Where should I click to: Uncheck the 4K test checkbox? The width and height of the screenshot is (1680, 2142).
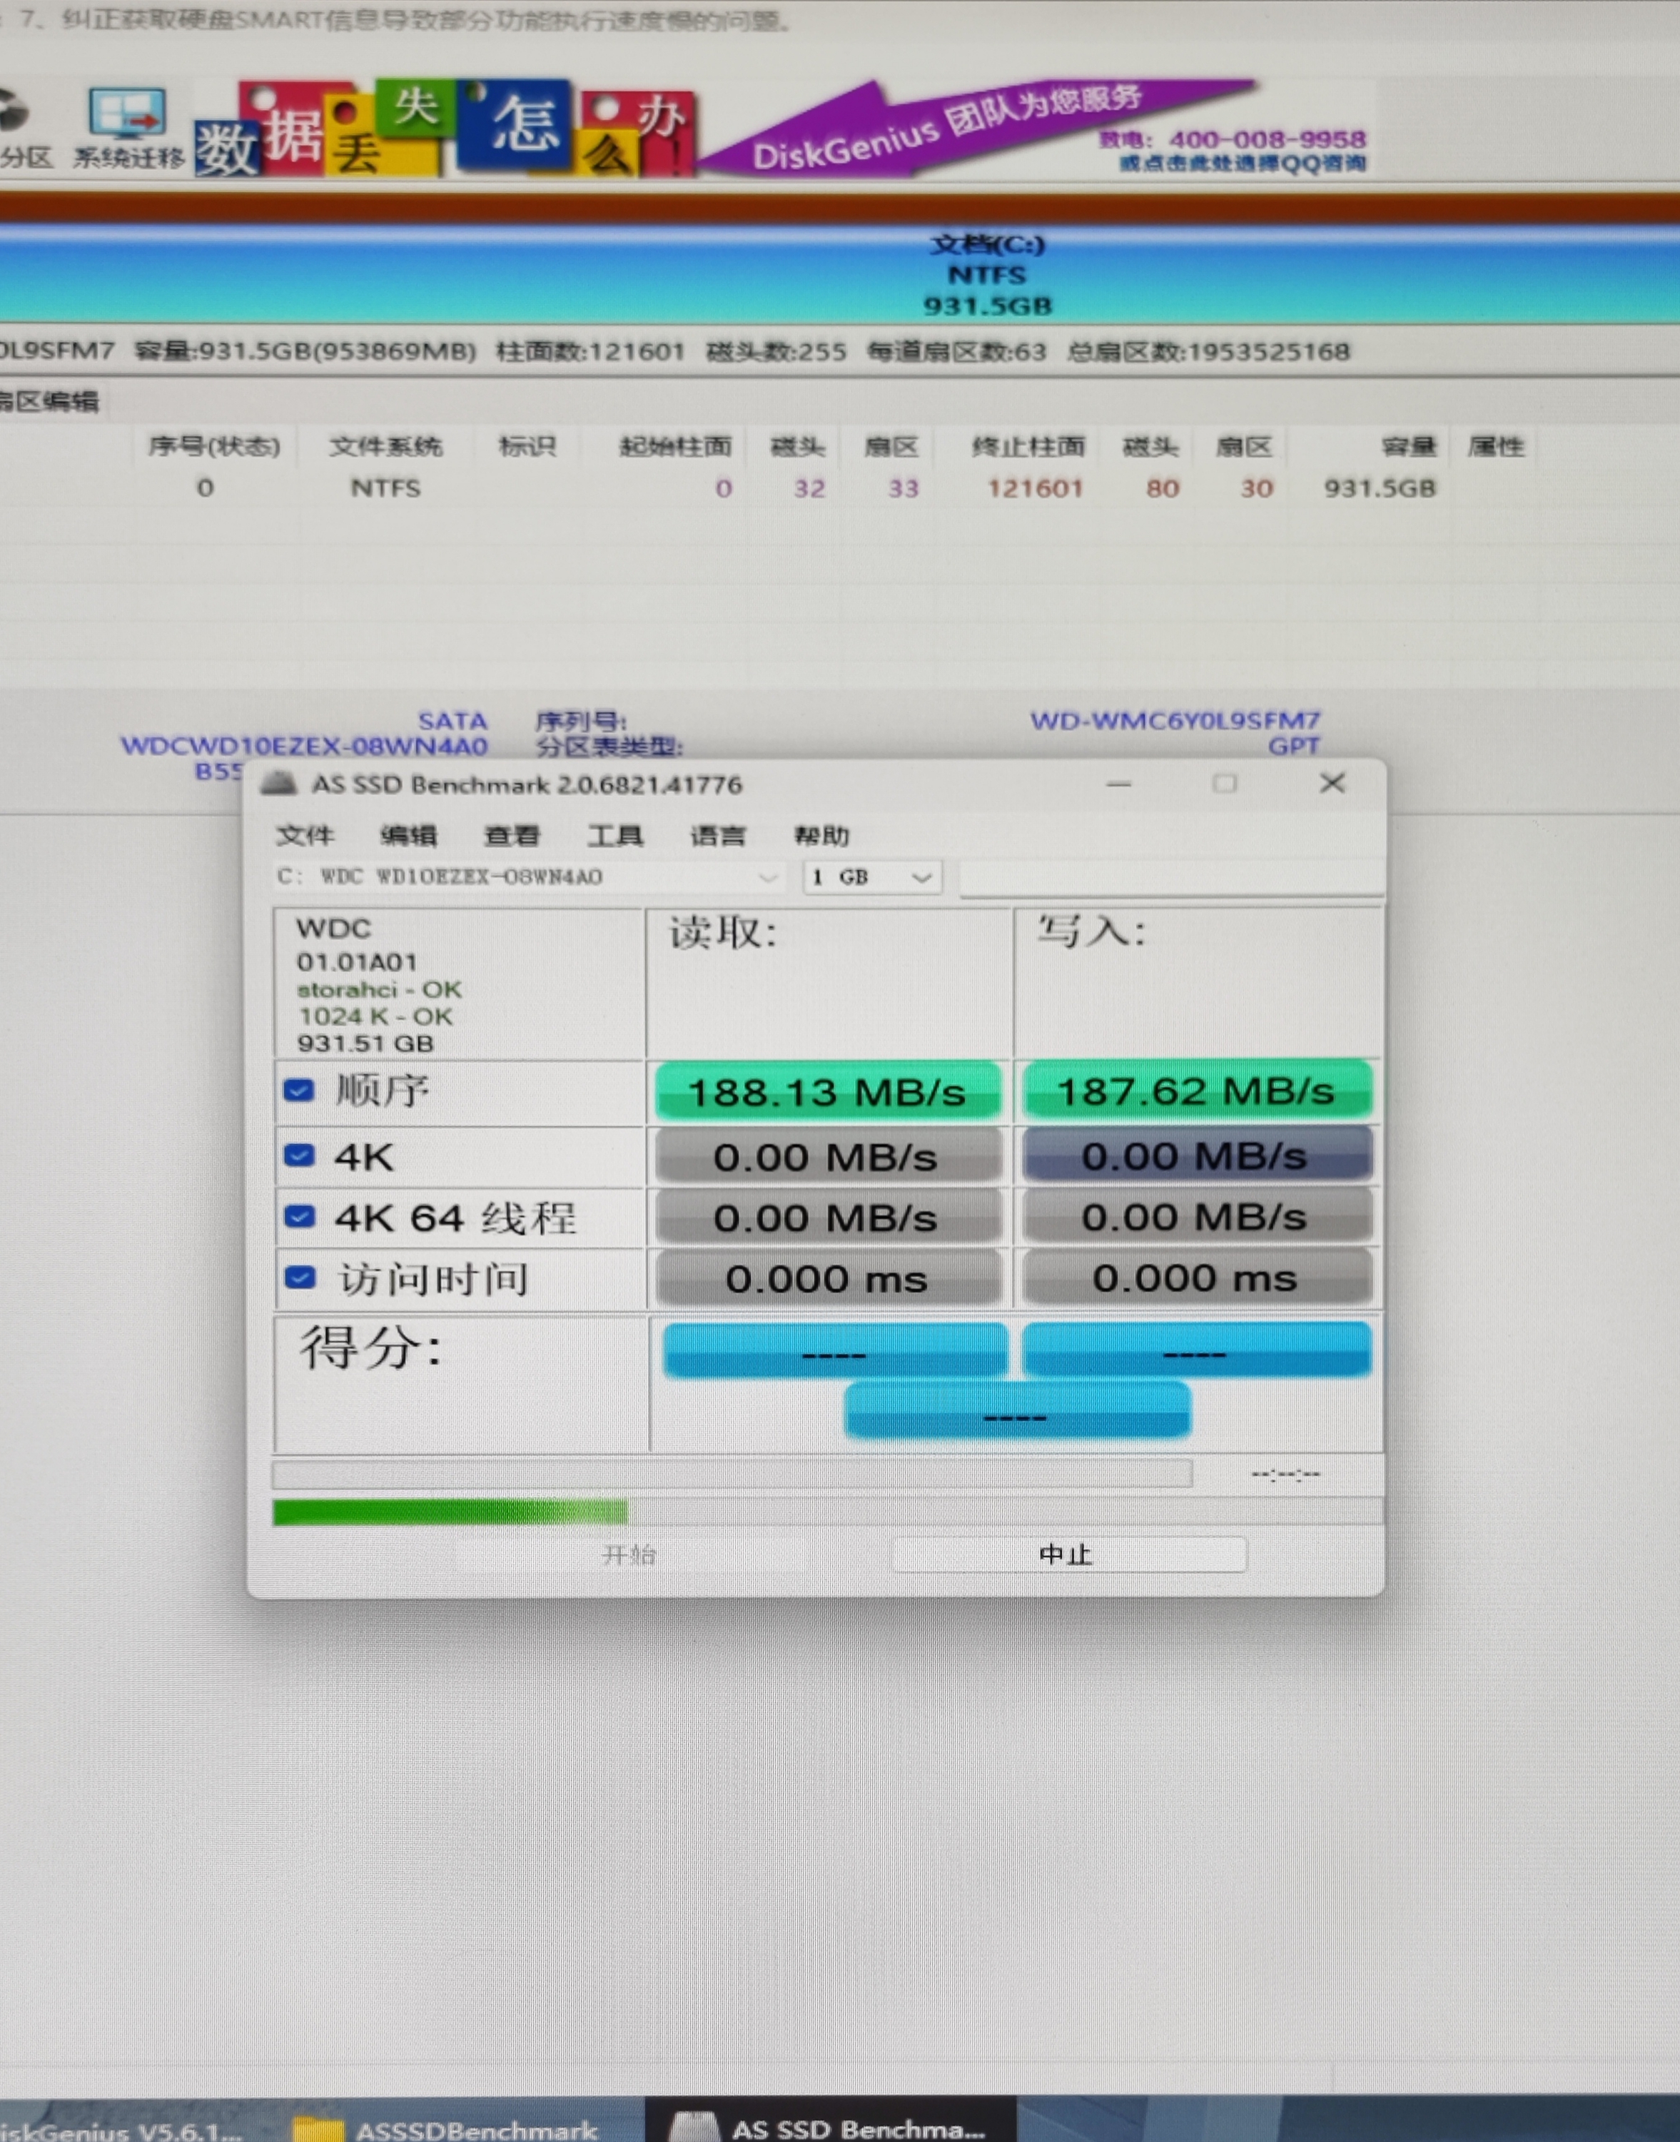coord(299,1156)
